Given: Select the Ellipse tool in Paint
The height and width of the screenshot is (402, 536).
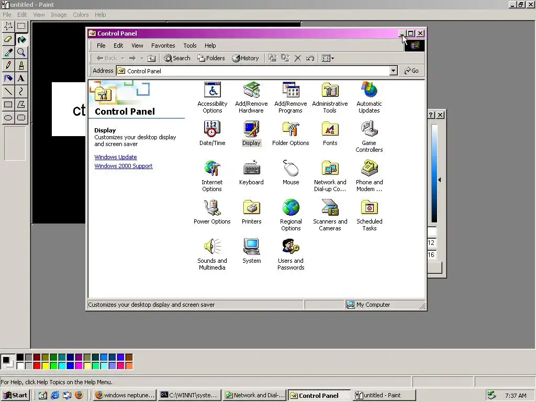Looking at the screenshot, I should pyautogui.click(x=8, y=118).
